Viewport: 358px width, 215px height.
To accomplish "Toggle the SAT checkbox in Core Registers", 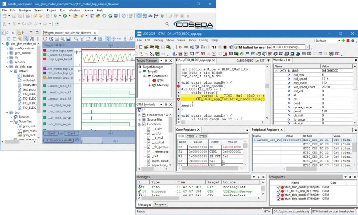I will click(223, 161).
